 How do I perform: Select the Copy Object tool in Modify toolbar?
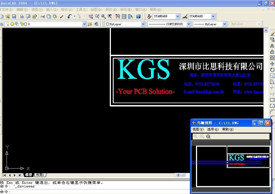click(272, 40)
